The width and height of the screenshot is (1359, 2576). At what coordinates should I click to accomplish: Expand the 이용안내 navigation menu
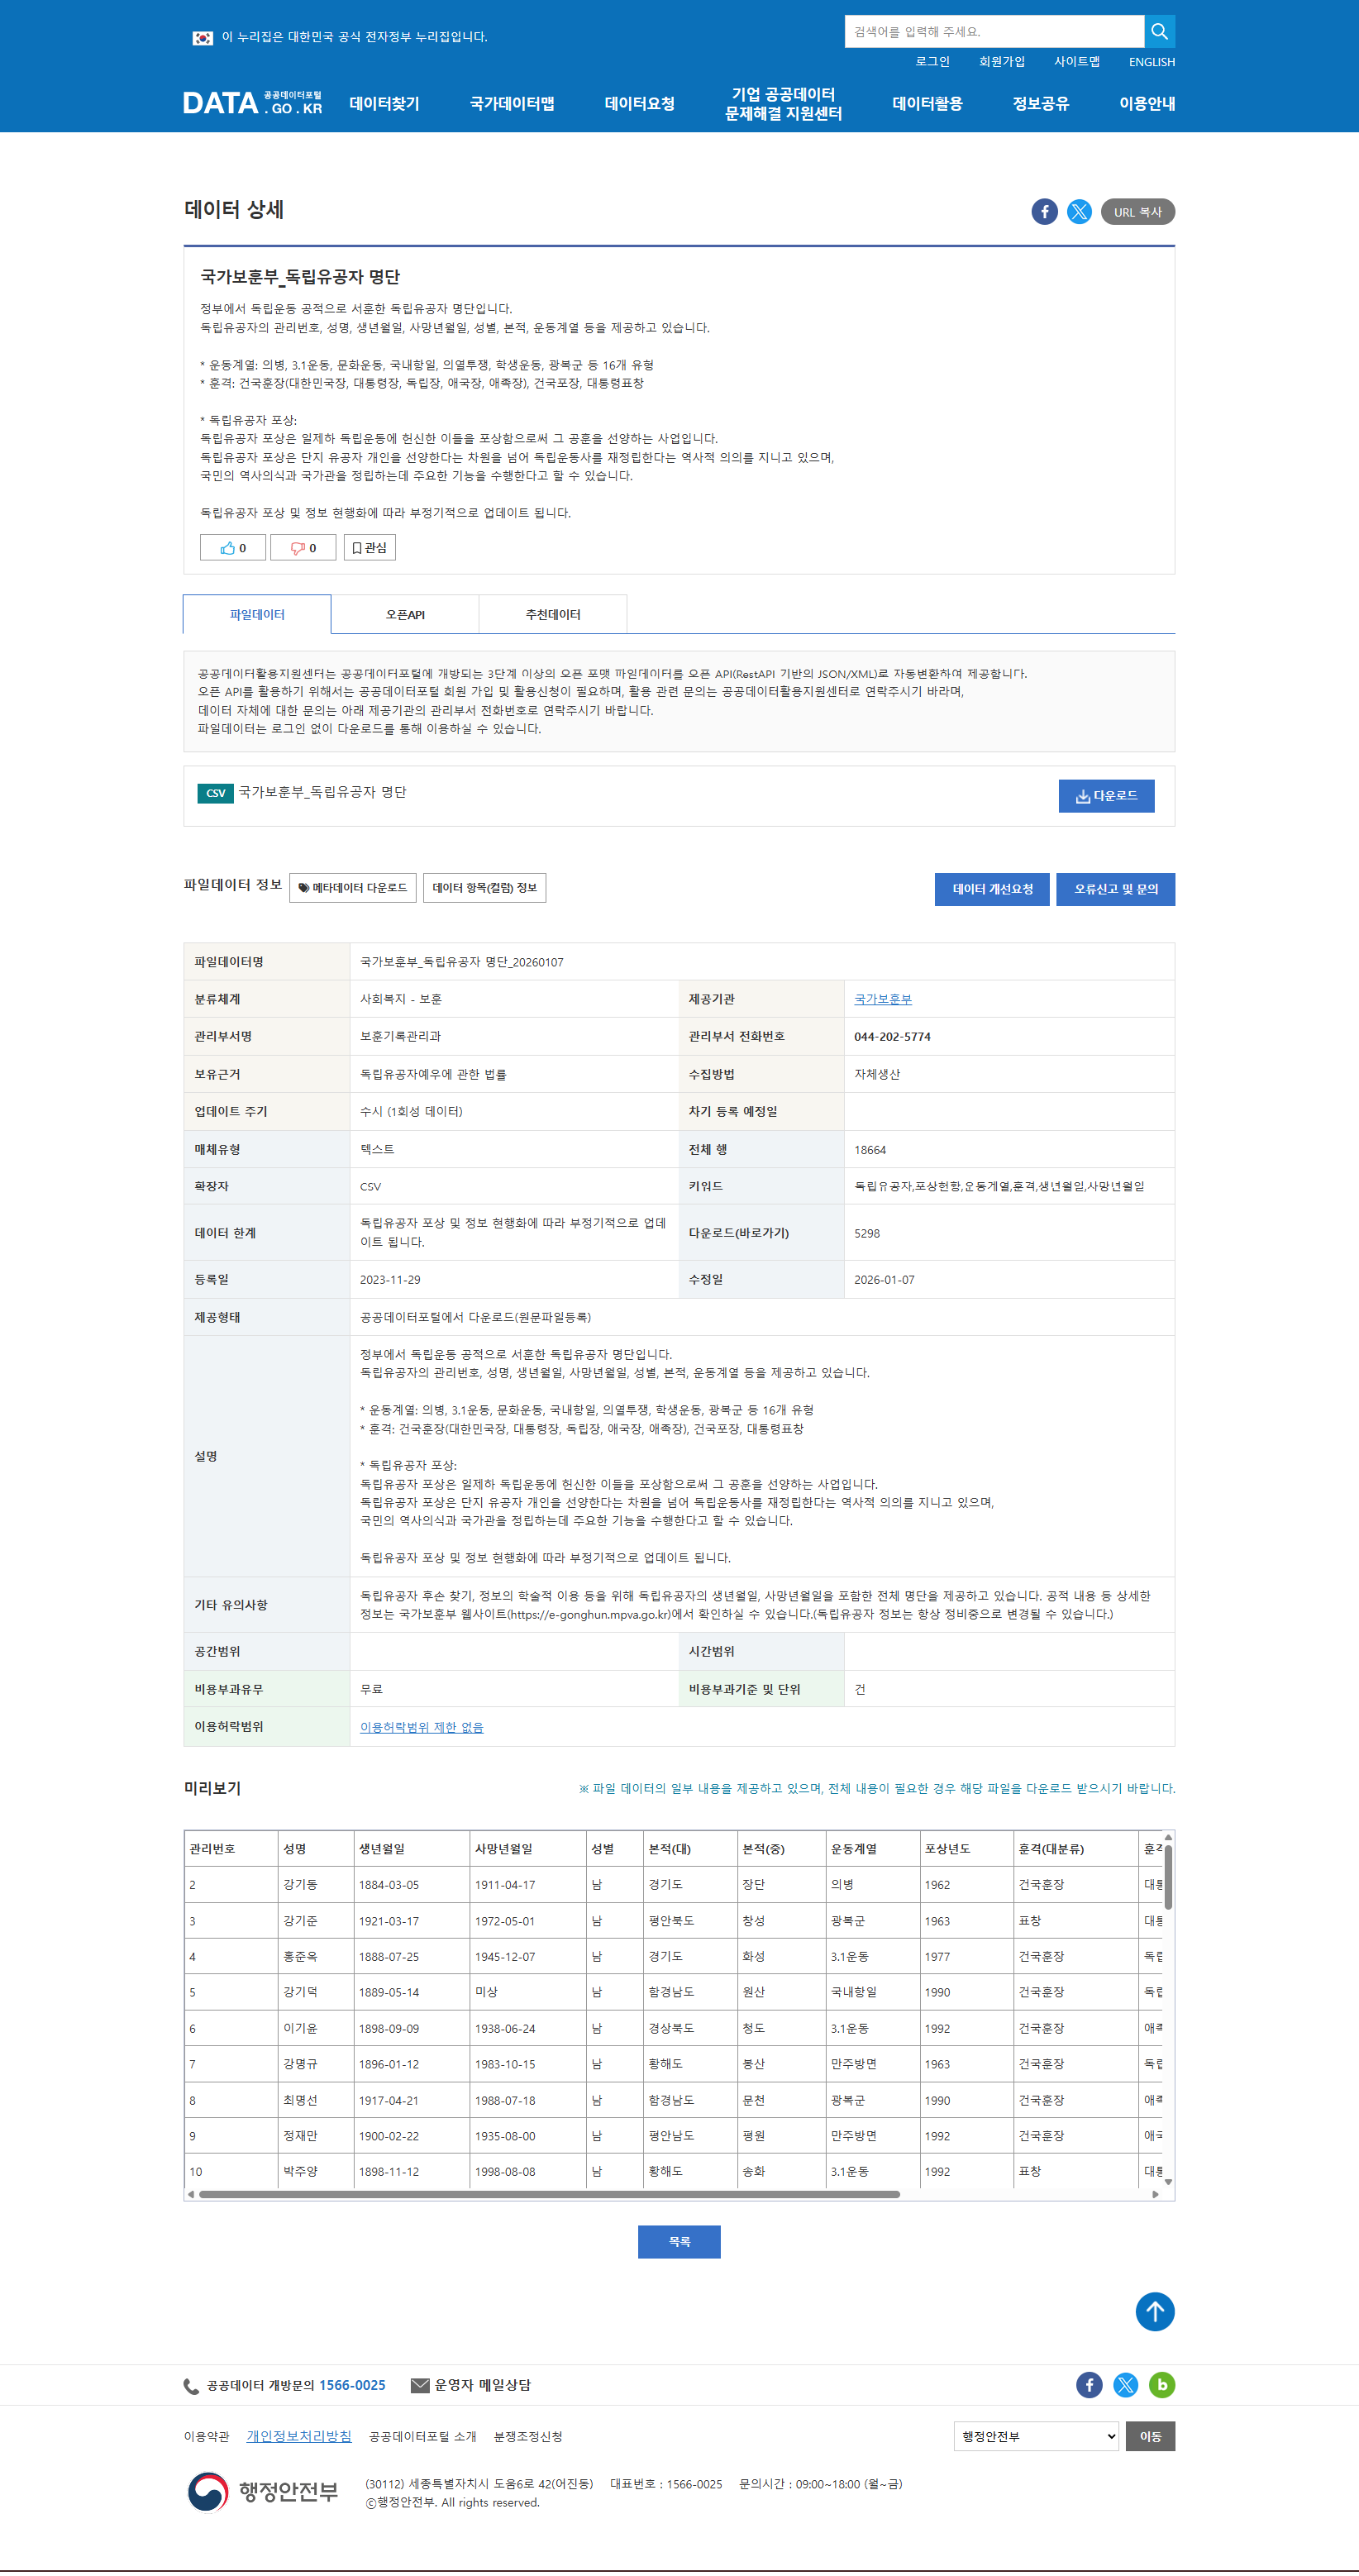click(x=1146, y=104)
